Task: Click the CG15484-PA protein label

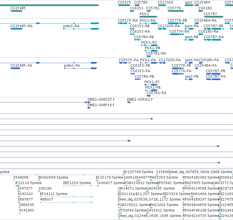Action: click(x=206, y=66)
